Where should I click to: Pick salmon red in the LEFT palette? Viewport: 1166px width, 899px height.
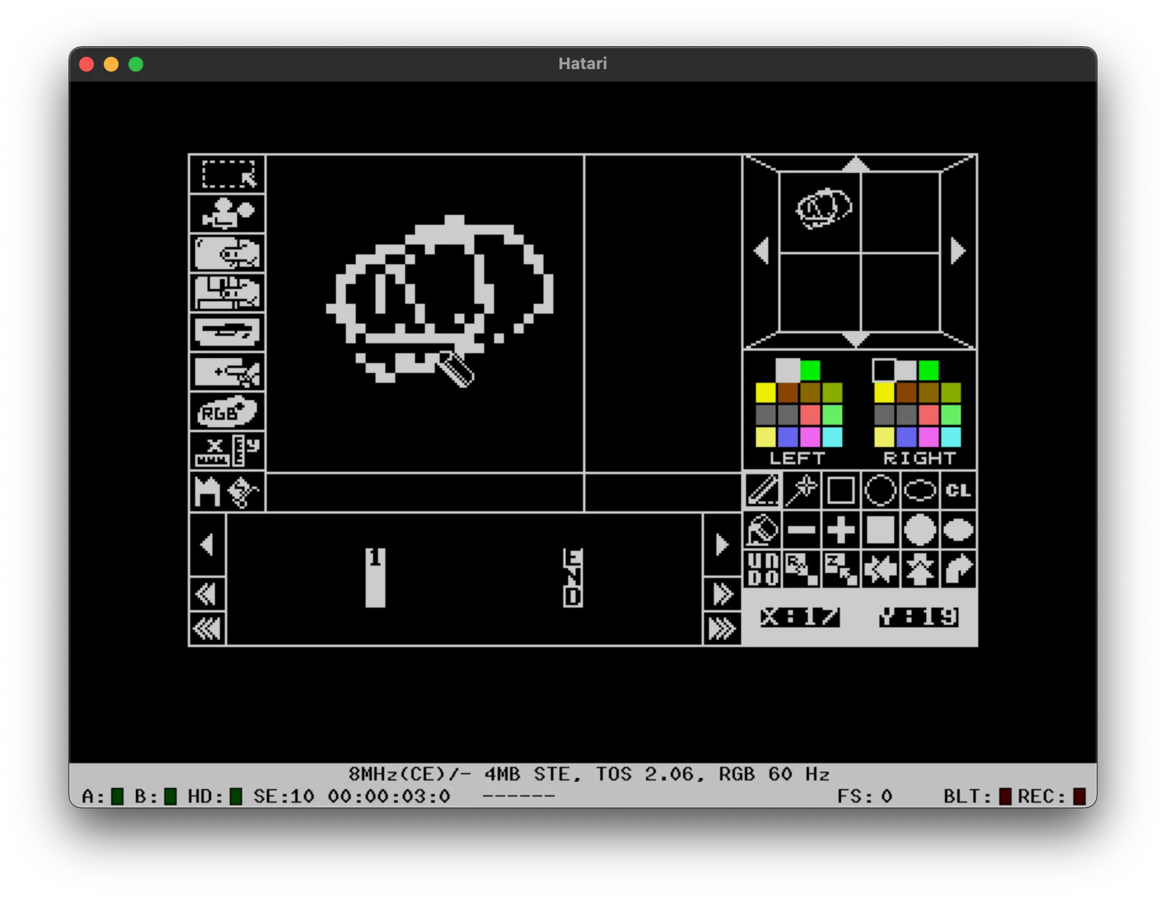(x=810, y=415)
